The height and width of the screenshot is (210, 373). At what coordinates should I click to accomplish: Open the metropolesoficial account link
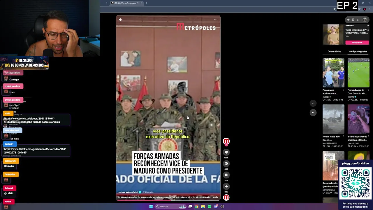128,192
